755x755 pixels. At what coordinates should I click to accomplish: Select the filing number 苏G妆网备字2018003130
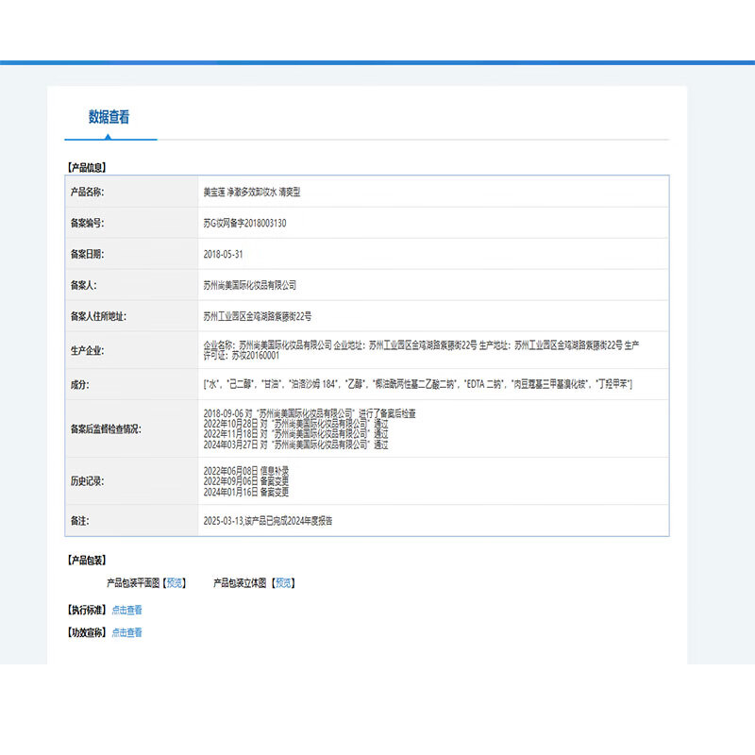pyautogui.click(x=244, y=223)
